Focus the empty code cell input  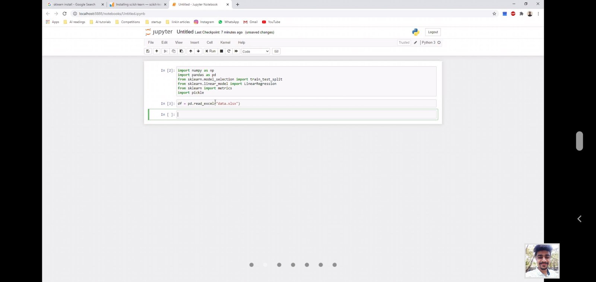(x=306, y=115)
